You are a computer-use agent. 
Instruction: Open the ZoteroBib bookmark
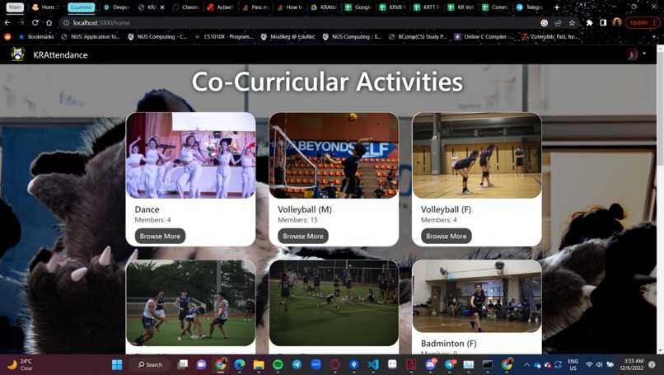(549, 37)
